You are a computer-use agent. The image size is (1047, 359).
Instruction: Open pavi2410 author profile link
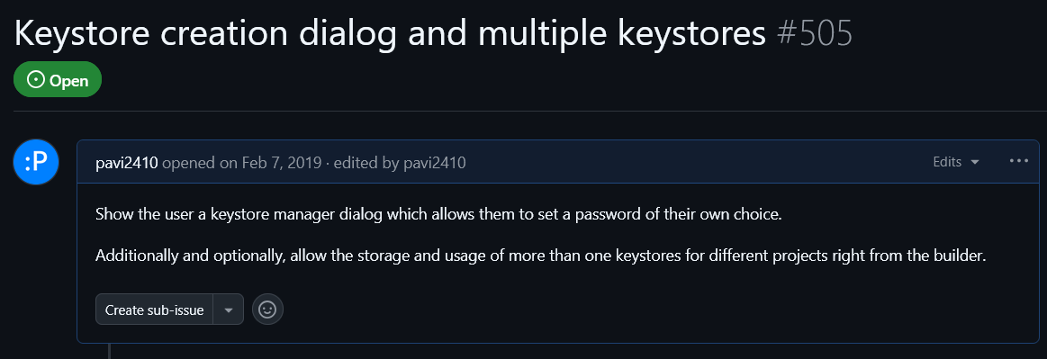[x=126, y=163]
